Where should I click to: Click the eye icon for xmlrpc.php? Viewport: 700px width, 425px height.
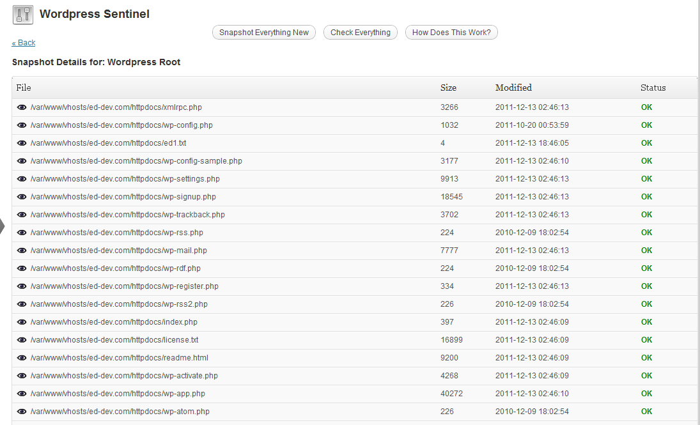pos(22,107)
